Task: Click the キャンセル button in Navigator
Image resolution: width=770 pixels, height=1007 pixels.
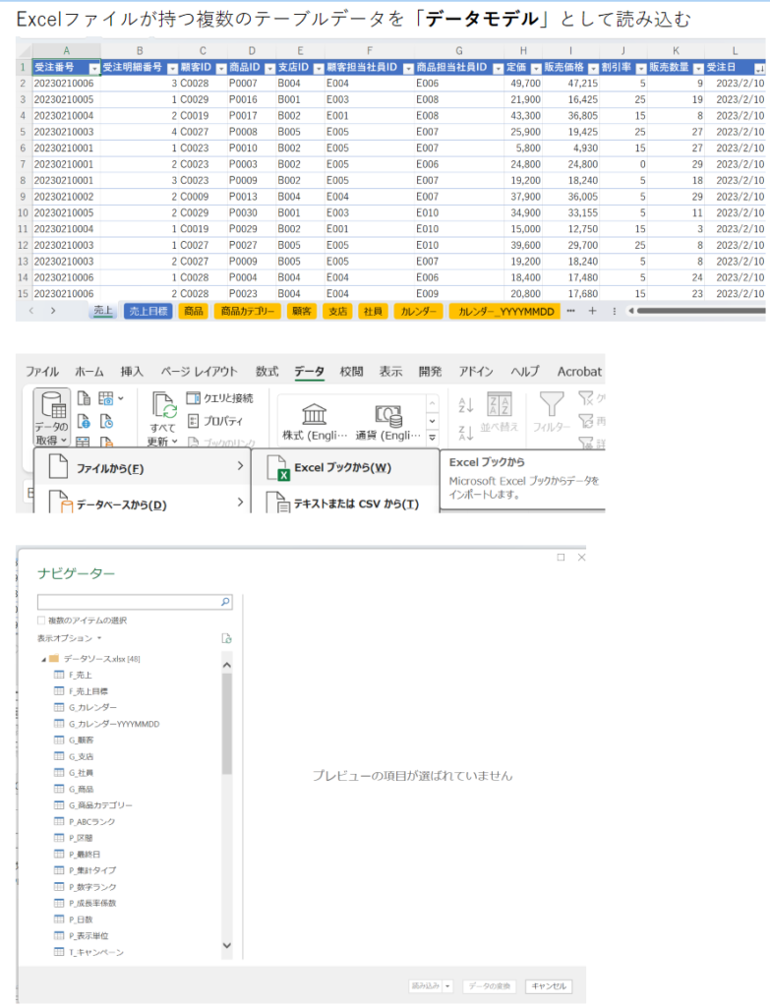Action: [549, 985]
